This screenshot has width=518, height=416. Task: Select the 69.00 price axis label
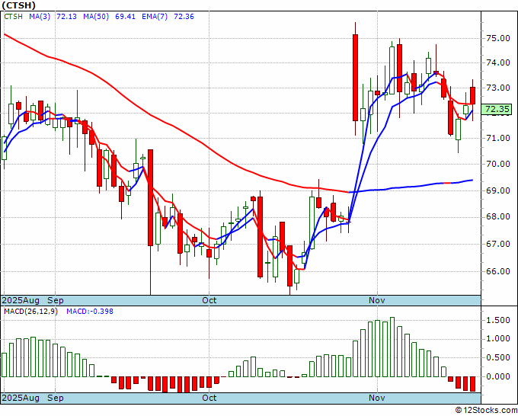coord(498,190)
